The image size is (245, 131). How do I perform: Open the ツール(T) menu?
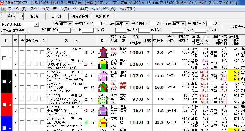80,9
